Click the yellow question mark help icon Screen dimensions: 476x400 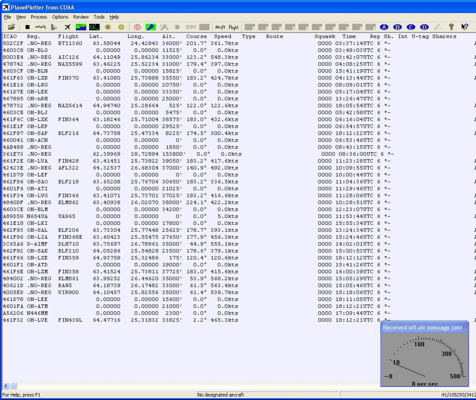pos(451,27)
